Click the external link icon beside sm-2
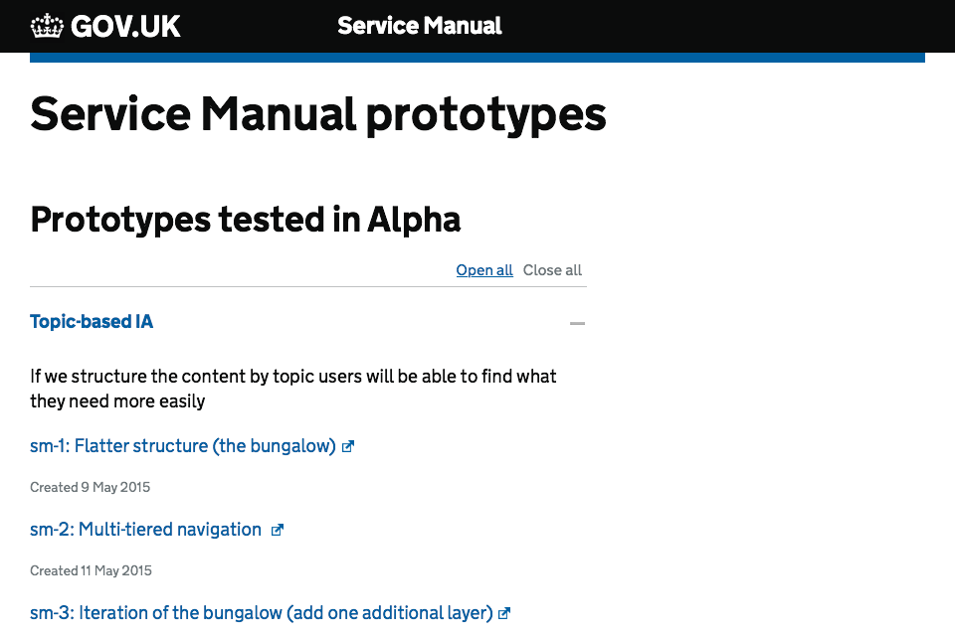This screenshot has height=636, width=955. 277,529
